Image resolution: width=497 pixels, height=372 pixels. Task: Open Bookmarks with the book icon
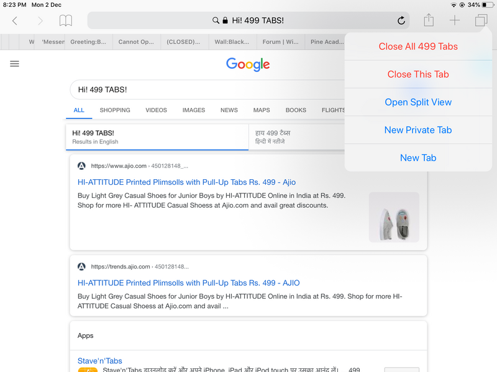[65, 20]
